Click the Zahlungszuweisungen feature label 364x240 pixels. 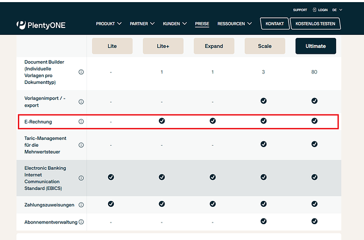49,205
